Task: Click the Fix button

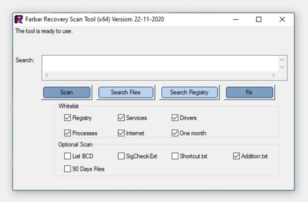Action: pyautogui.click(x=249, y=92)
